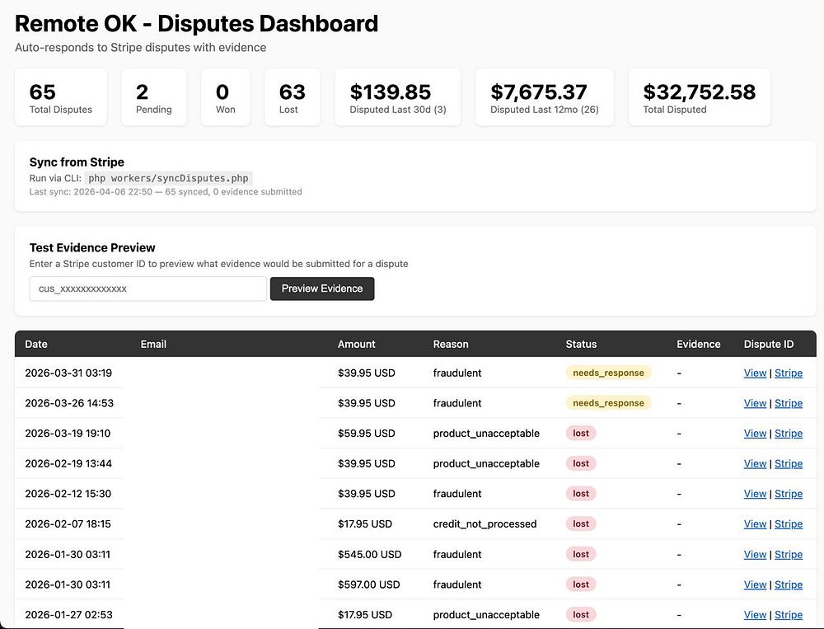Open Stripe link for 2026-02-12 15:30 dispute
Viewport: 824px width, 629px height.
pyautogui.click(x=789, y=494)
